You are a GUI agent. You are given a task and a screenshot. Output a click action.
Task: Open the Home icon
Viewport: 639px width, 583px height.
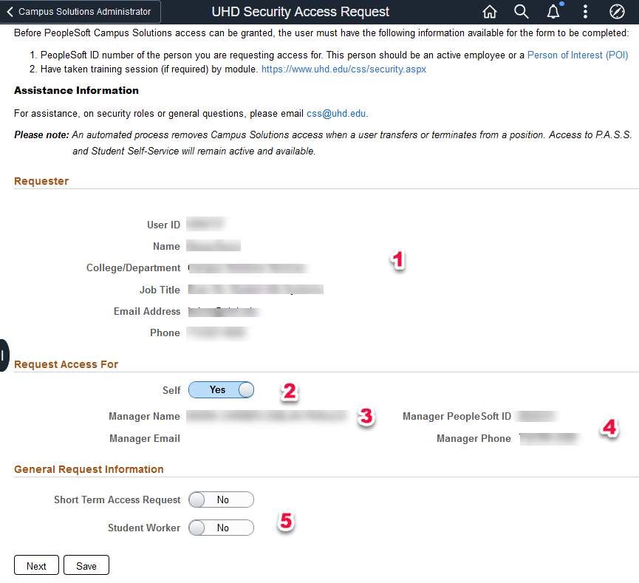[x=490, y=12]
